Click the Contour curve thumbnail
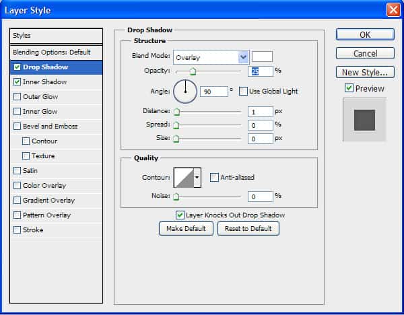404x315 pixels. (183, 178)
